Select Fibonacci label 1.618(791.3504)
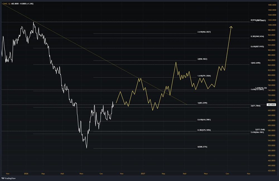 click(x=204, y=76)
